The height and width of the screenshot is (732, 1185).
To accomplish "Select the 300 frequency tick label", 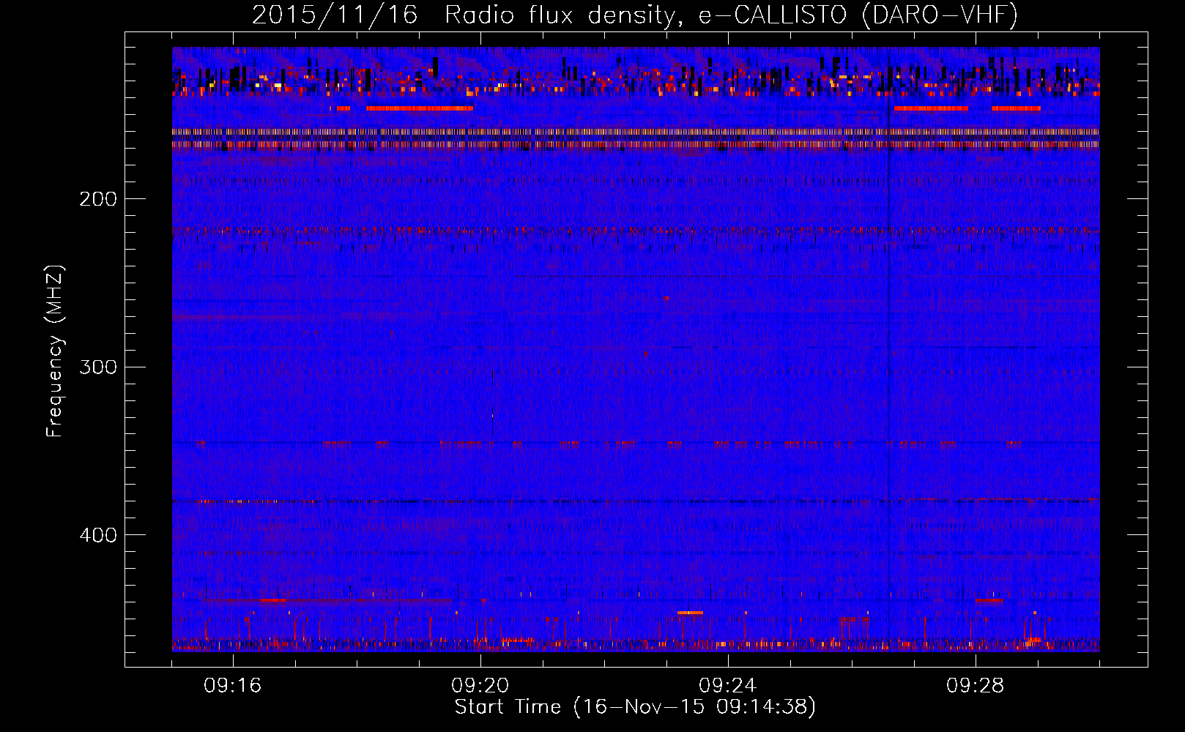I will pyautogui.click(x=98, y=367).
